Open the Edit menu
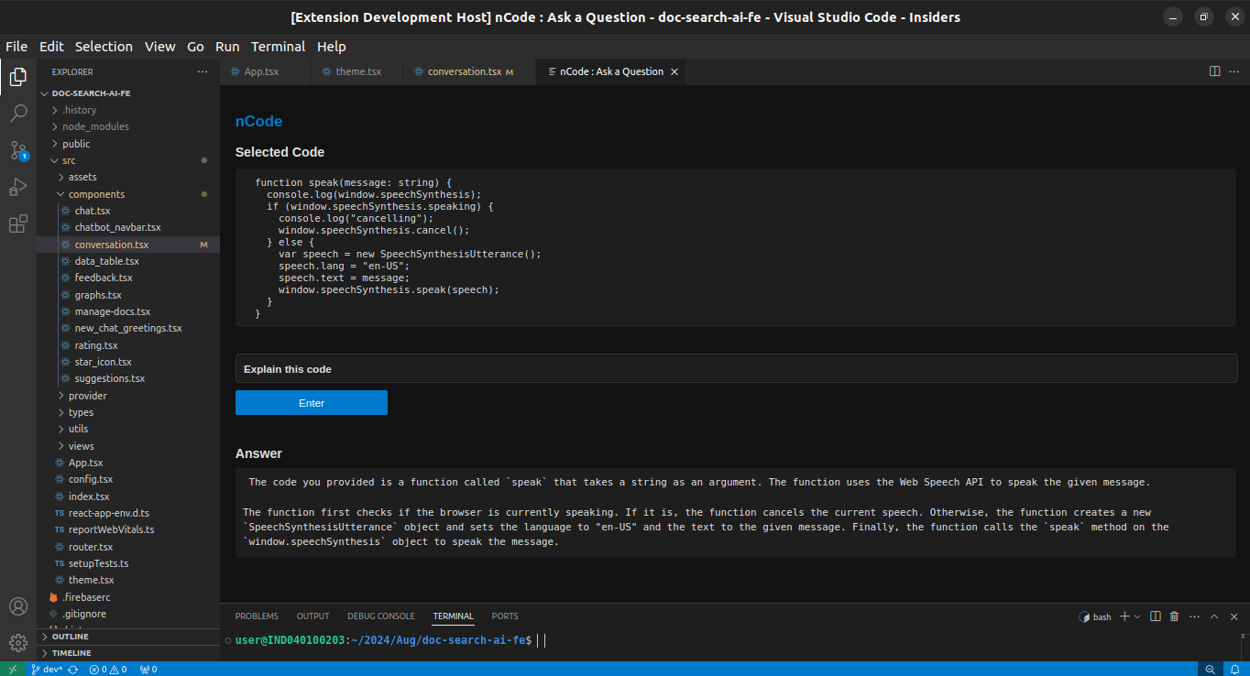This screenshot has height=676, width=1250. point(51,47)
